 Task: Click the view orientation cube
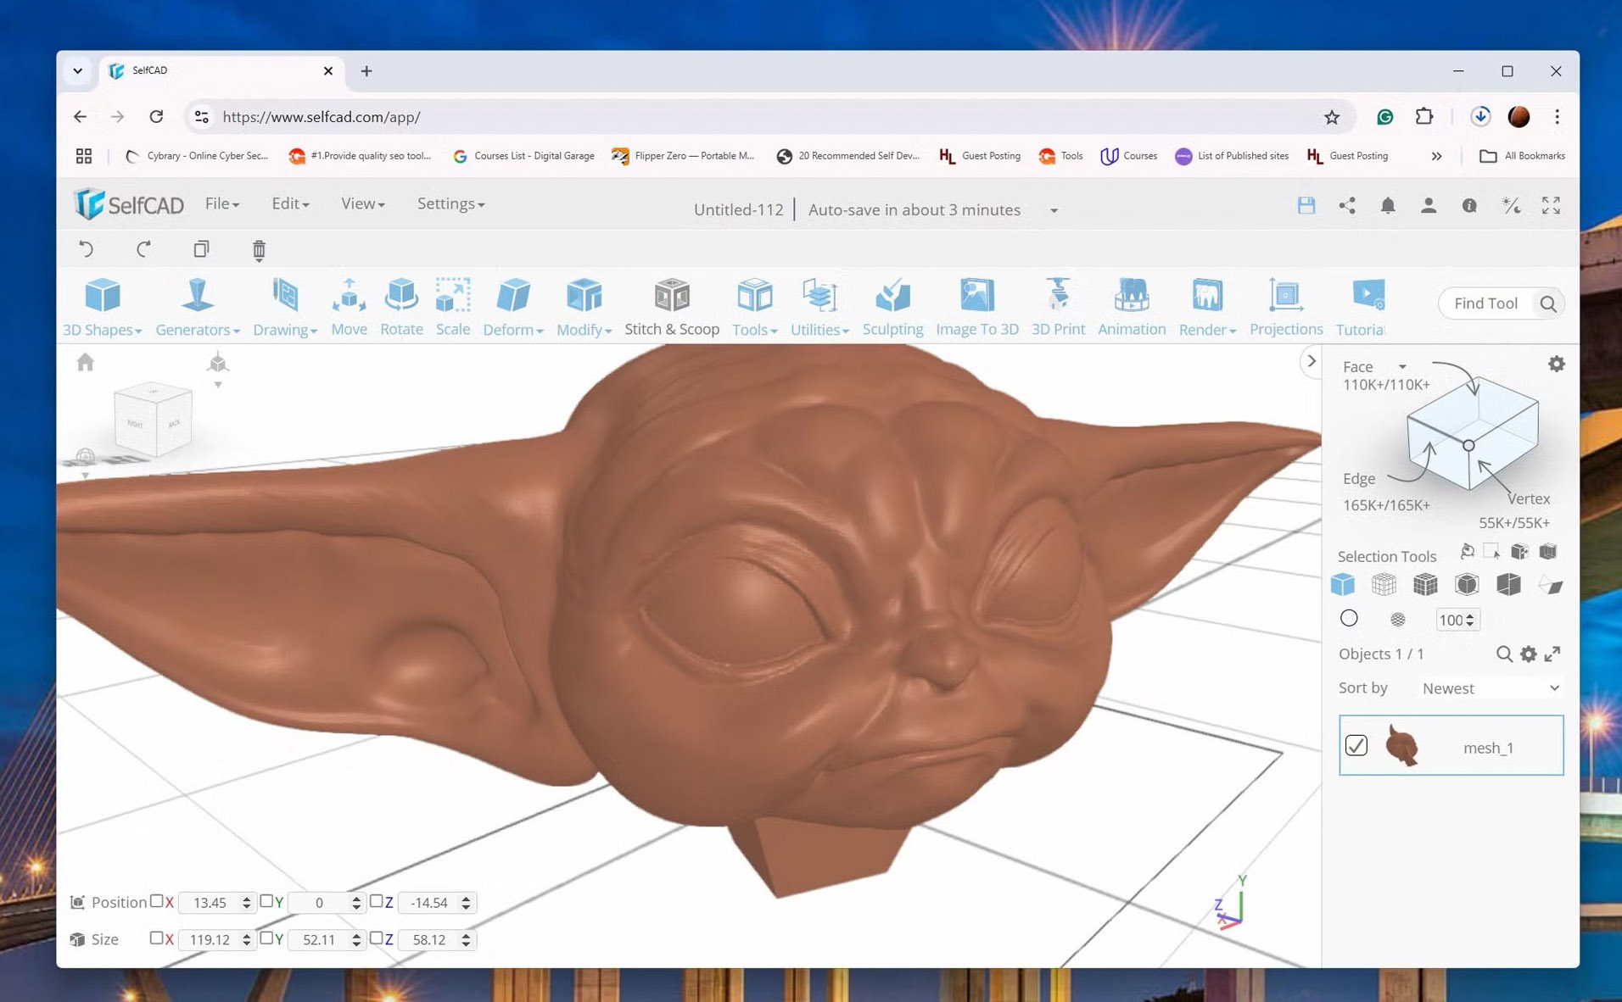[x=153, y=418]
